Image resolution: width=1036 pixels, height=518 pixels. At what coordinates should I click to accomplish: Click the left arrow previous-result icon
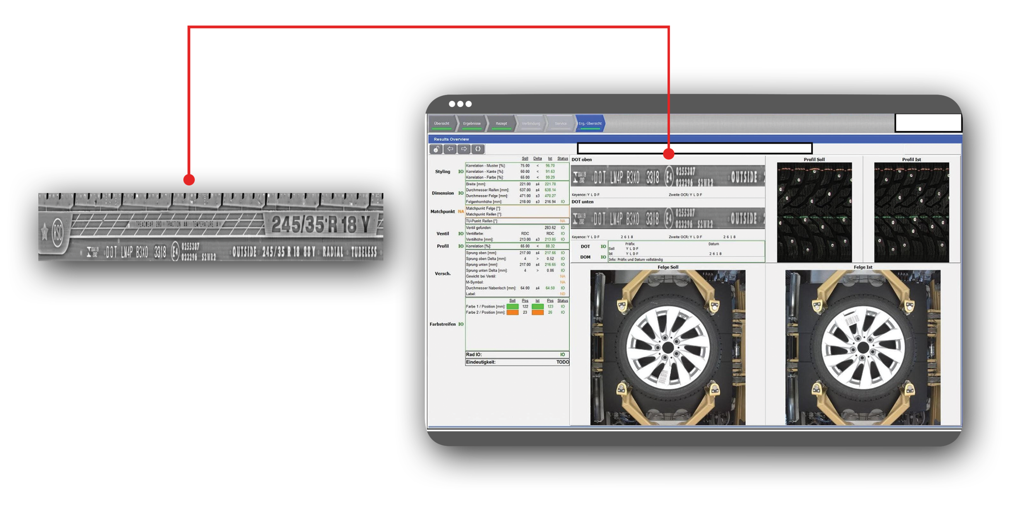pyautogui.click(x=450, y=149)
